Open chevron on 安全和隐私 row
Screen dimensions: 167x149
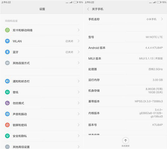(x=78, y=136)
